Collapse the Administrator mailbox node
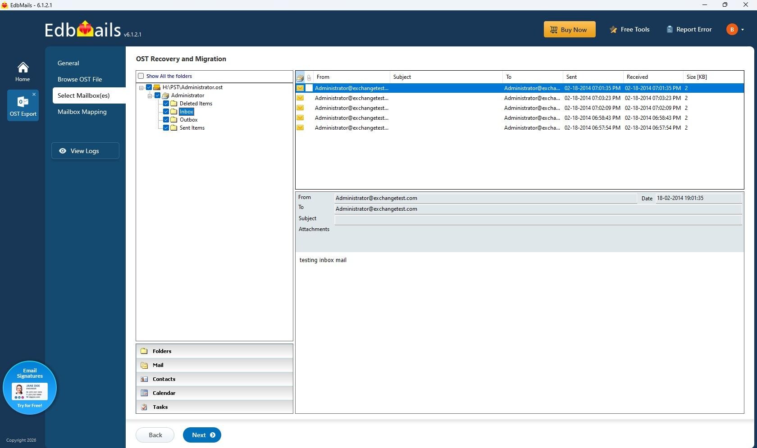The image size is (757, 448). (150, 96)
